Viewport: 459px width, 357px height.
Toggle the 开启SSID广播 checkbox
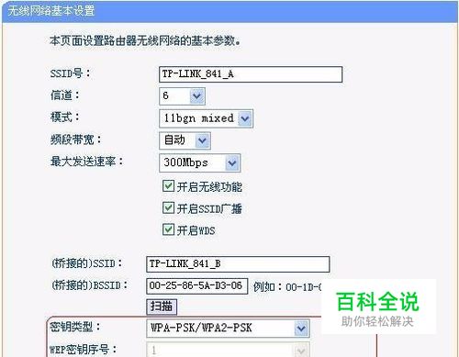(168, 208)
